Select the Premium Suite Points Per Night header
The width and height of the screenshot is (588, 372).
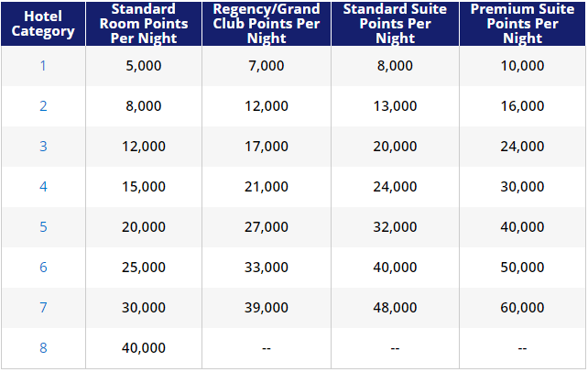coord(522,24)
